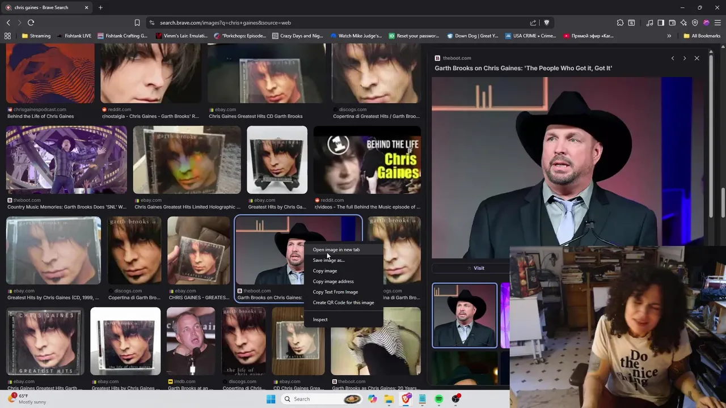Viewport: 726px width, 408px height.
Task: Open Behind the Life Chris Gaines reddit thumbnail
Action: 367,160
